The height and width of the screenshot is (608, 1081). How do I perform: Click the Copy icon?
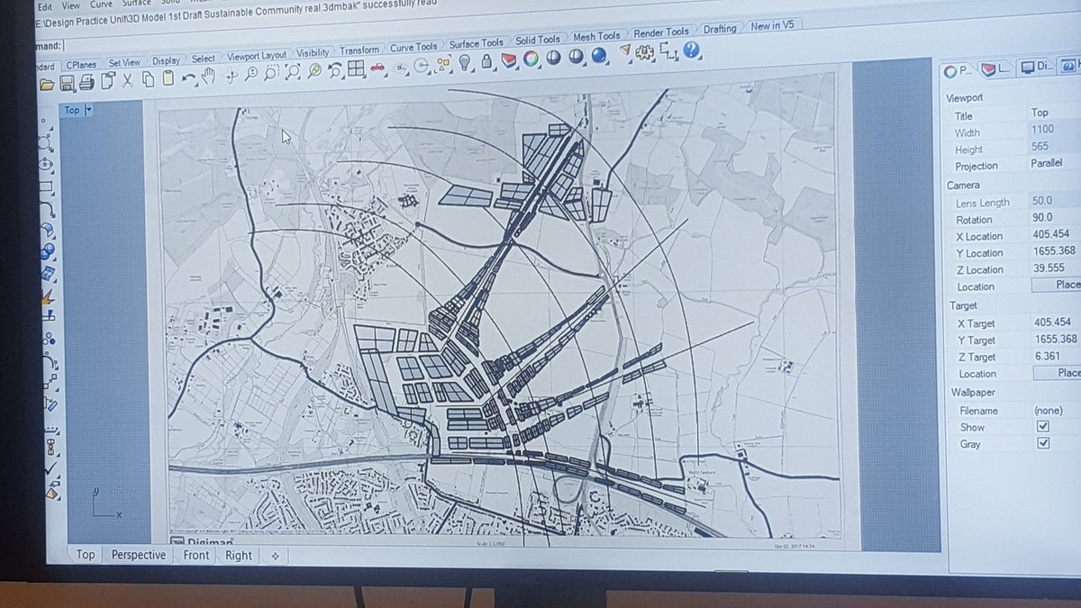click(148, 80)
